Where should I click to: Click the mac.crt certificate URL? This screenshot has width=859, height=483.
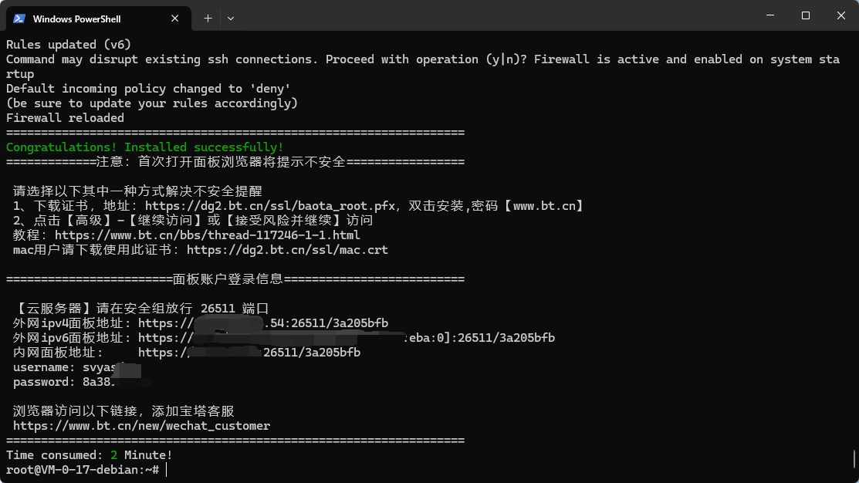coord(287,250)
